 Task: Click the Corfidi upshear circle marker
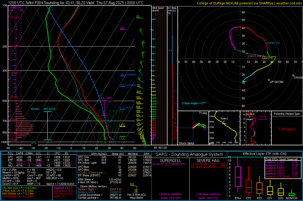(x=269, y=80)
